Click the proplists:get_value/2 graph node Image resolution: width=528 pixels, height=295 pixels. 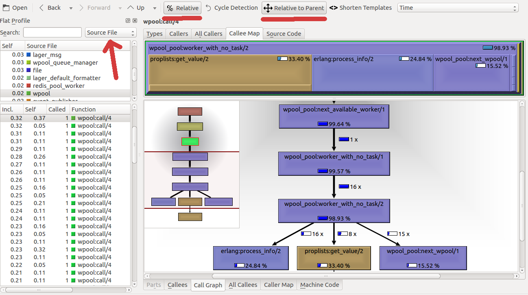click(x=334, y=258)
